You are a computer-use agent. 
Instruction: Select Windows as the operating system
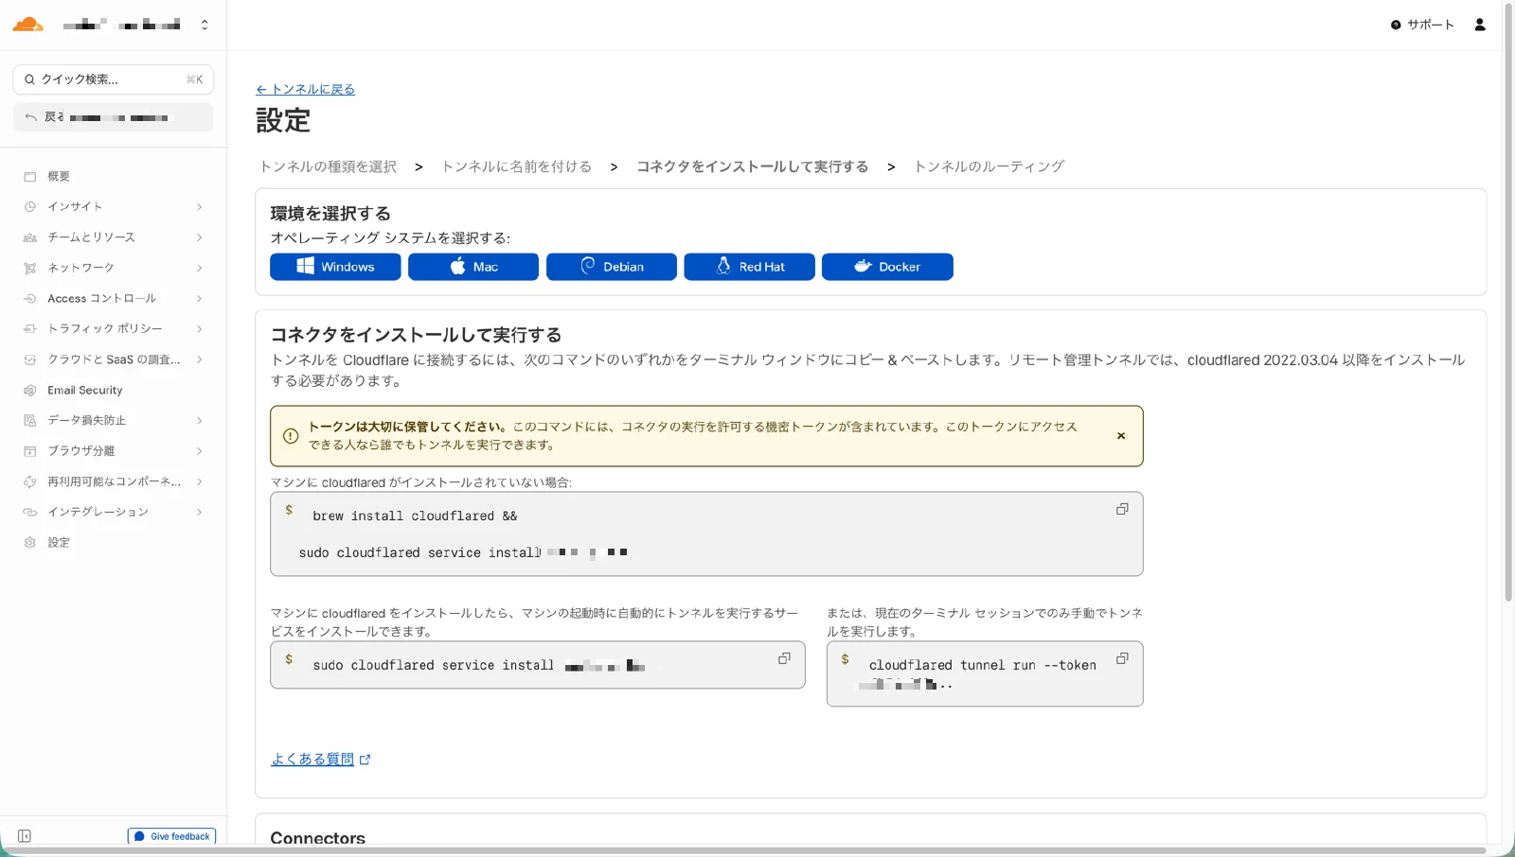335,267
